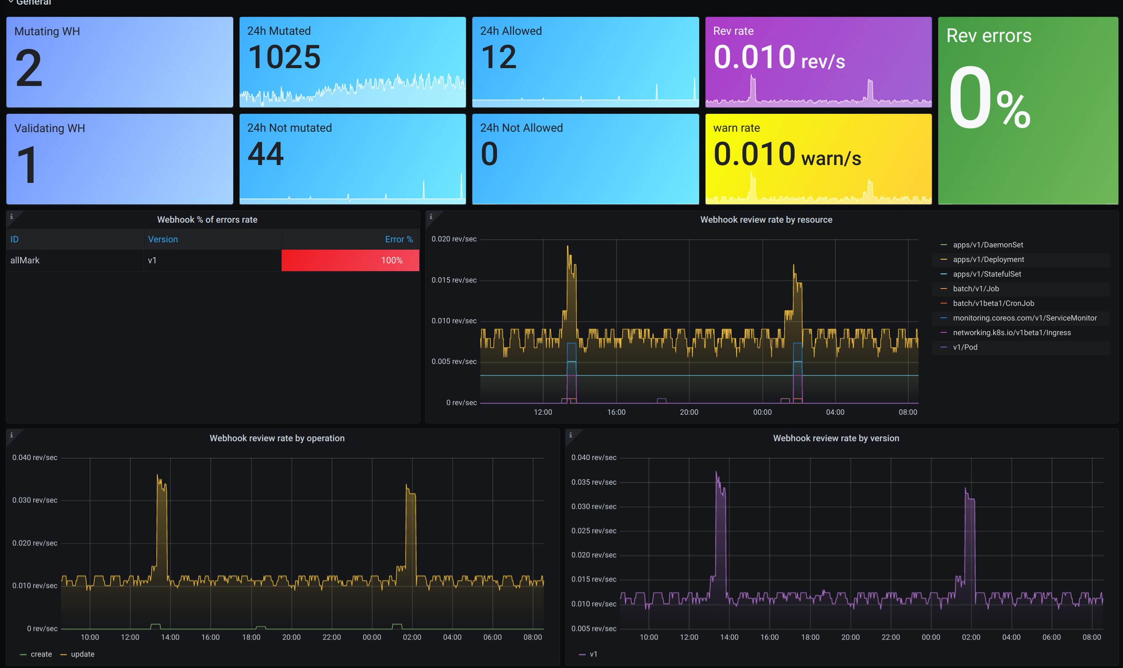Sort table by Version column header
The image size is (1123, 668).
(x=163, y=239)
